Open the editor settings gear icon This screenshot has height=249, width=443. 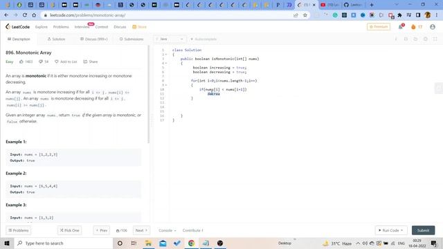pyautogui.click(x=426, y=39)
